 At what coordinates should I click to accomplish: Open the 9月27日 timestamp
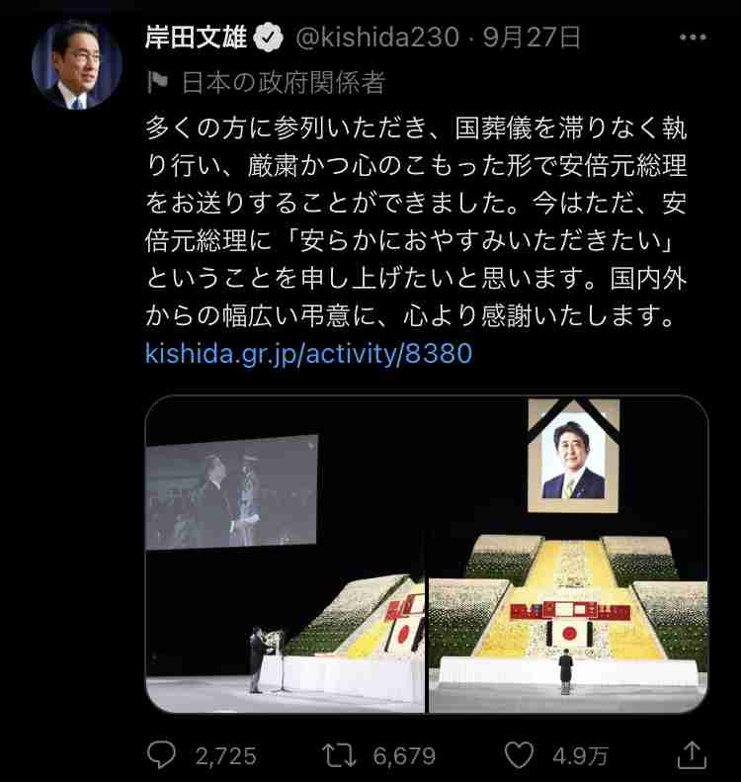[532, 38]
